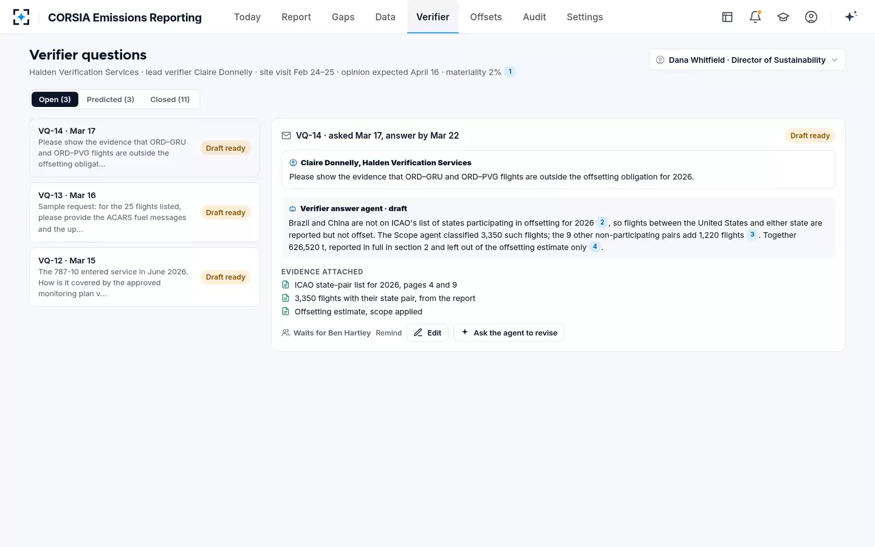Image resolution: width=875 pixels, height=547 pixels.
Task: Open 3,350 flights with their state pair
Action: click(385, 298)
